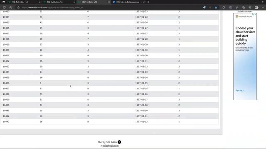Open a new browser tab
Screen dimensions: 266x149
pos(149,2)
